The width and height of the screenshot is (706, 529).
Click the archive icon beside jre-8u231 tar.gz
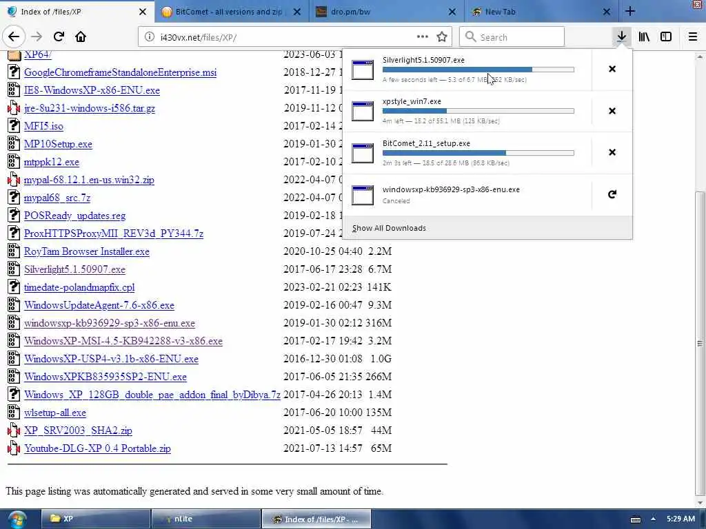pyautogui.click(x=14, y=107)
